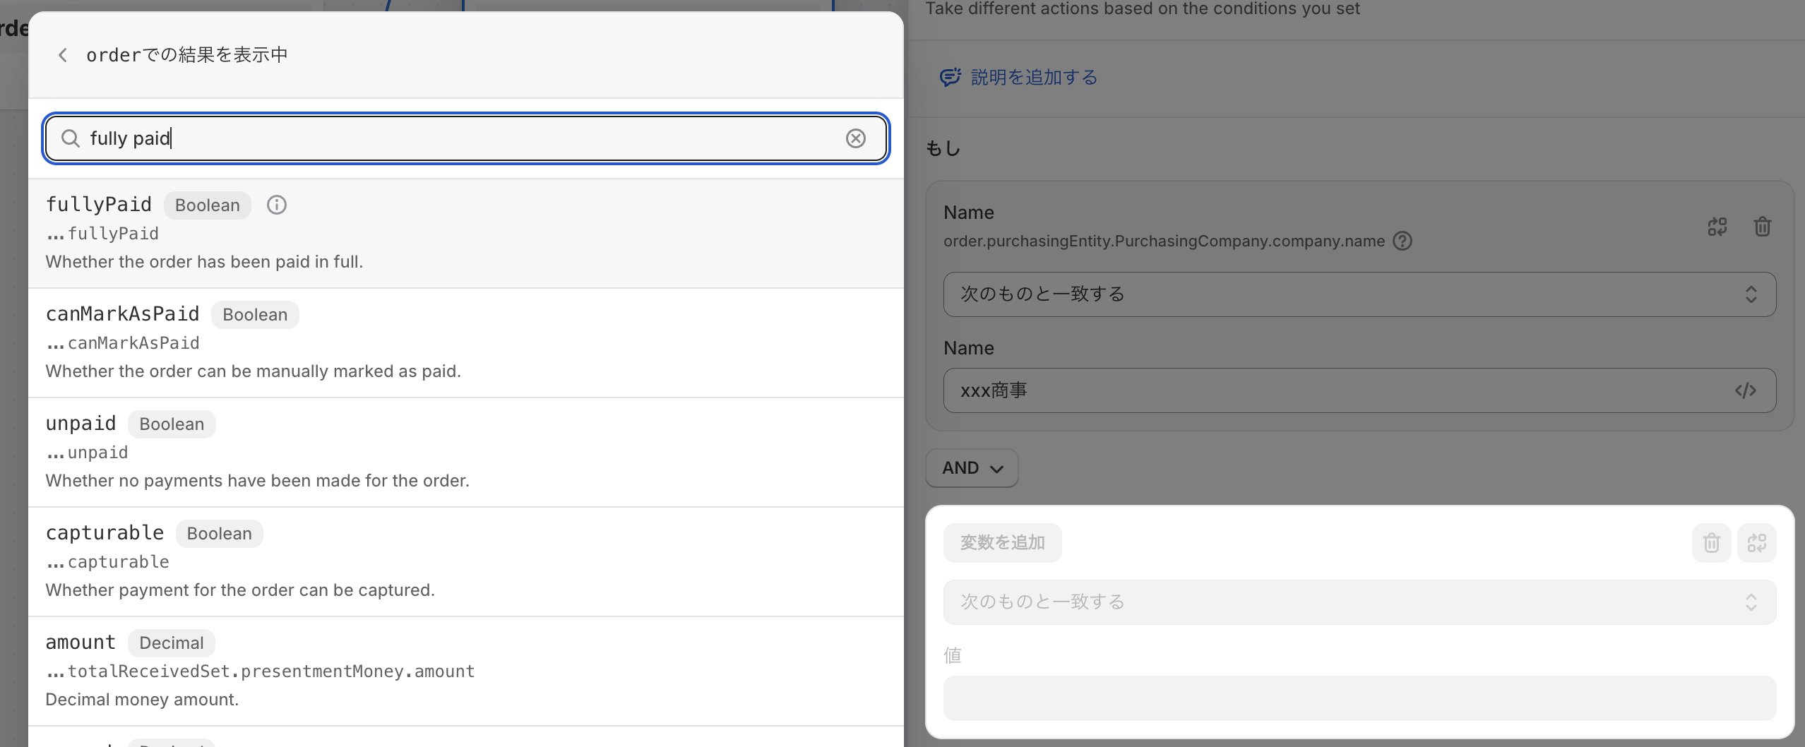The height and width of the screenshot is (747, 1805).
Task: Select the amount Decimal result
Action: [x=465, y=671]
